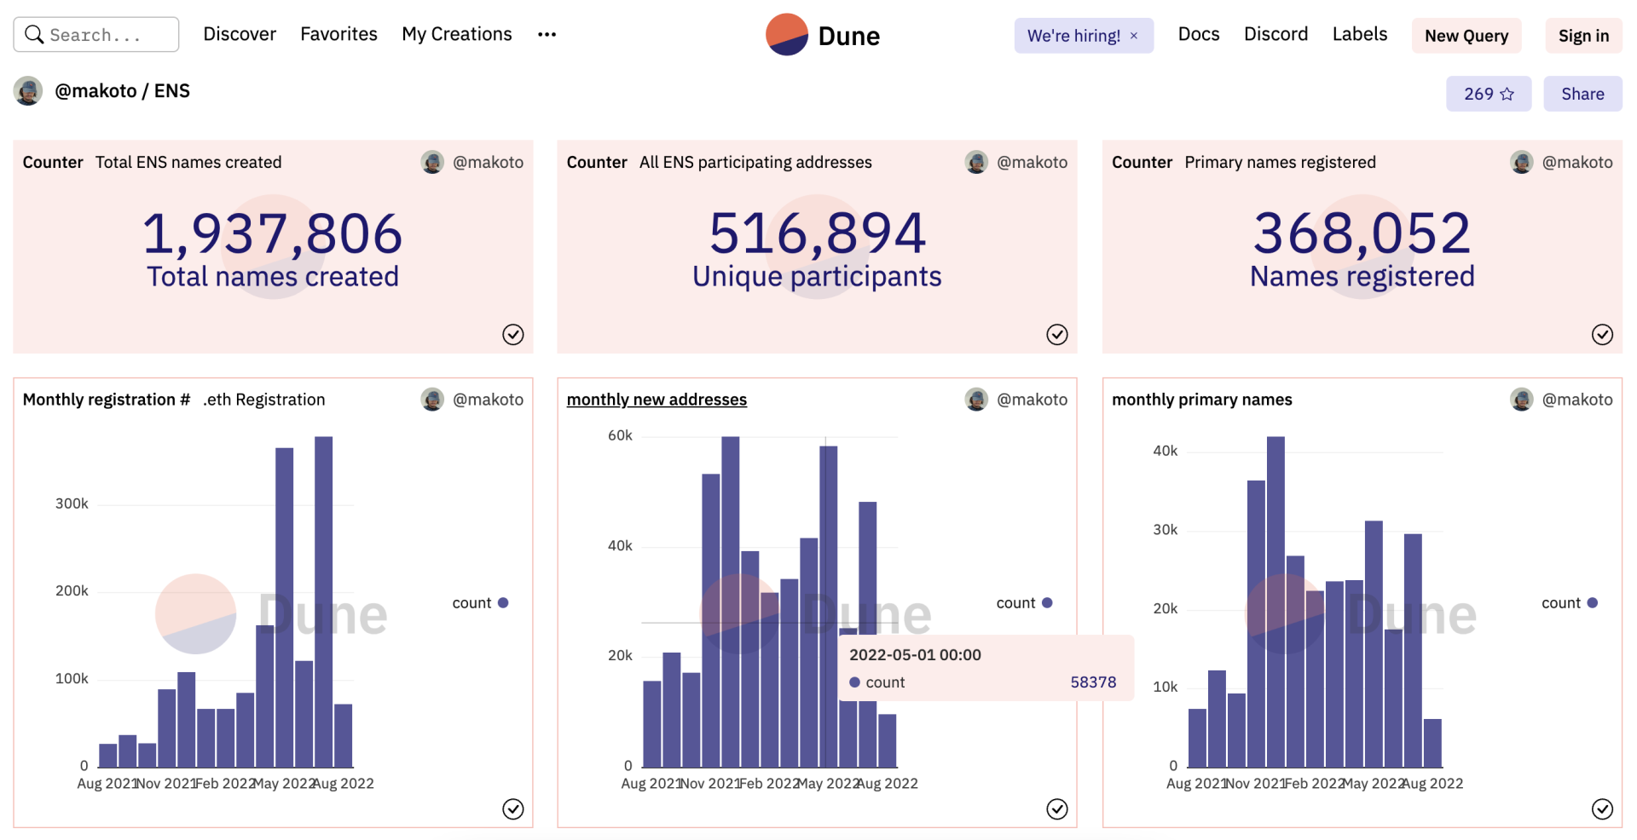Dismiss the We're hiring banner
This screenshot has height=840, width=1637.
1134,36
